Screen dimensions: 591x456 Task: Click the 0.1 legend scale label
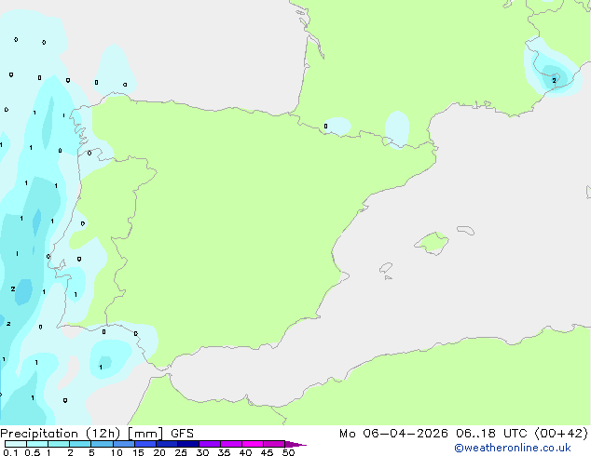[x=11, y=452]
